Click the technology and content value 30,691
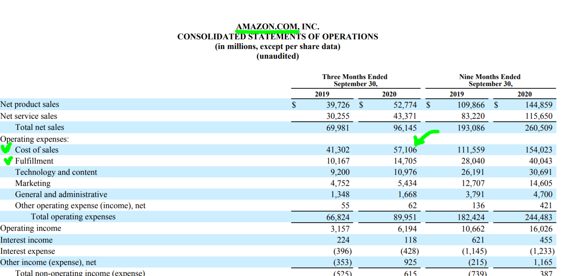This screenshot has height=276, width=567. 541,172
